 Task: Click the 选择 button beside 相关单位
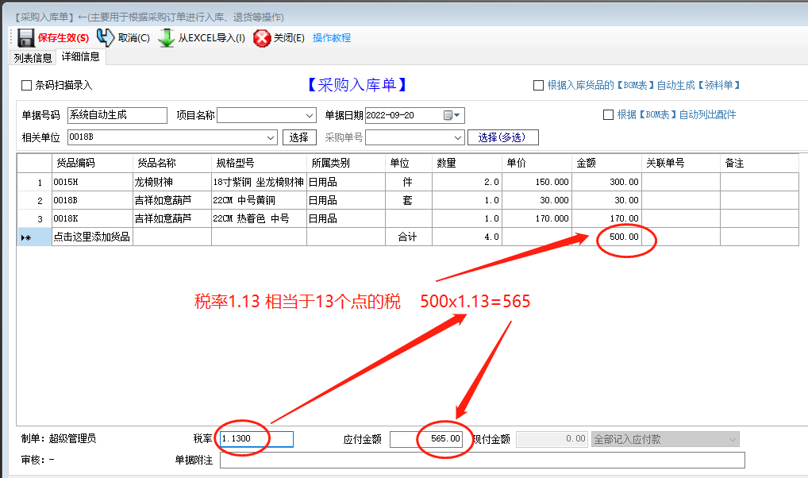[x=299, y=137]
